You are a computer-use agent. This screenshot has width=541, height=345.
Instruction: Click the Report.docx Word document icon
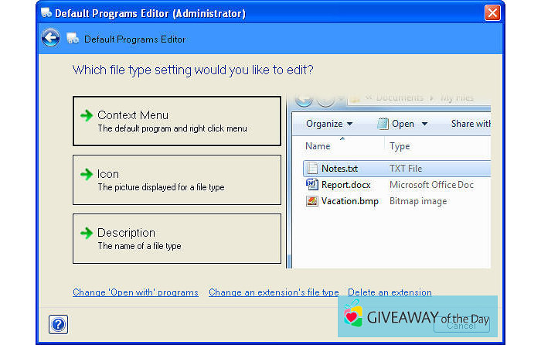click(312, 184)
